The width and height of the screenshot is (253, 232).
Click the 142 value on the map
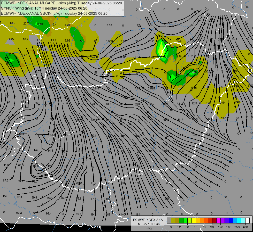click(x=36, y=150)
